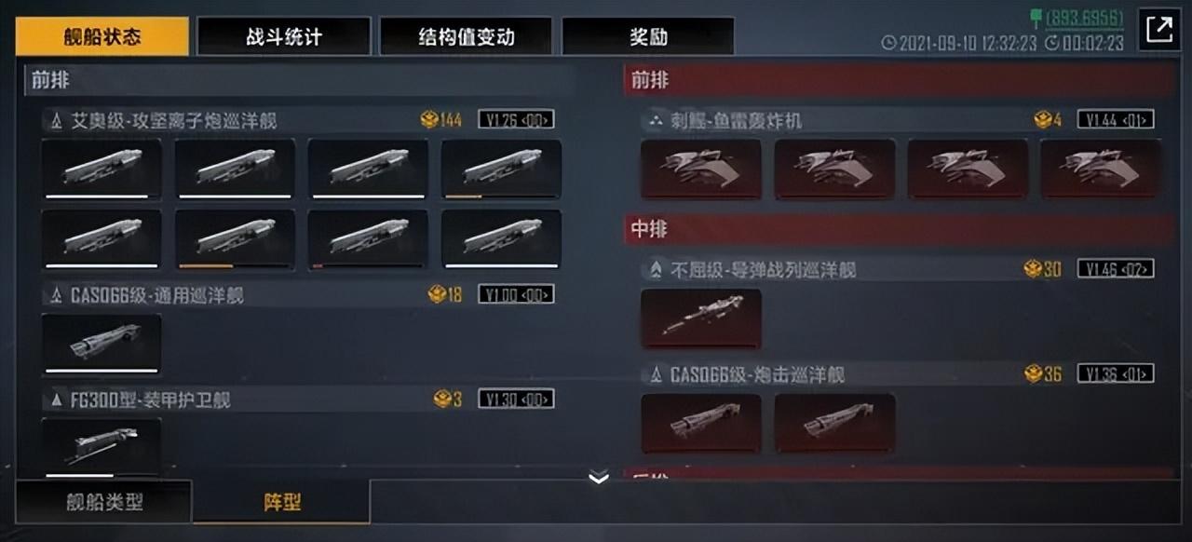Screen dimensions: 1192x542
Task: Click the clock icon next to date 2021-09-10
Action: point(887,43)
